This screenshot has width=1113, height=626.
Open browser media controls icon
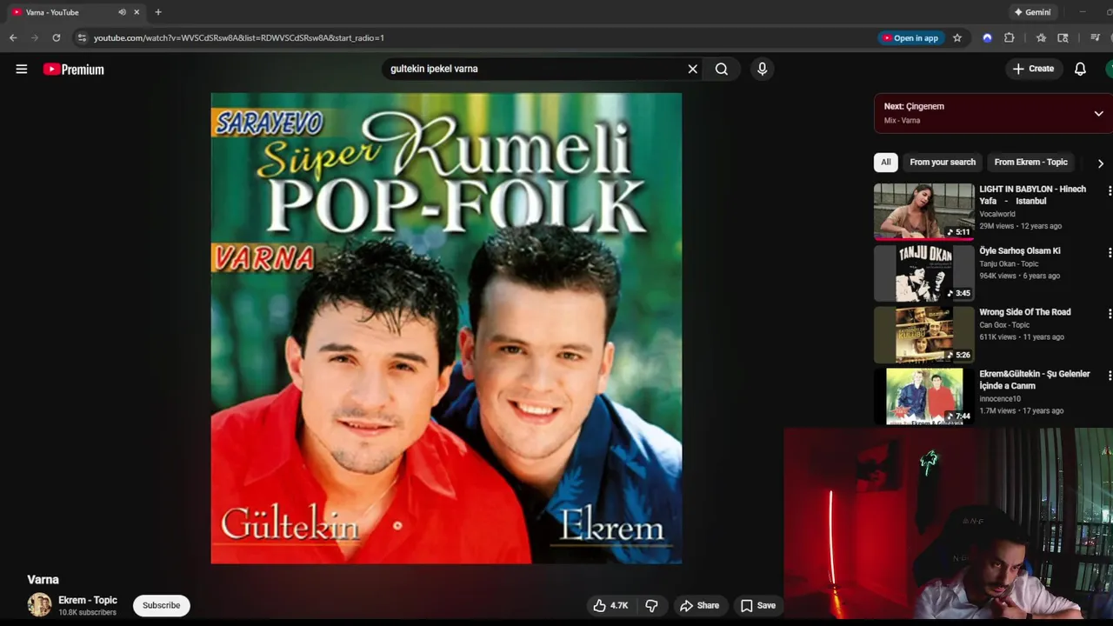1095,37
